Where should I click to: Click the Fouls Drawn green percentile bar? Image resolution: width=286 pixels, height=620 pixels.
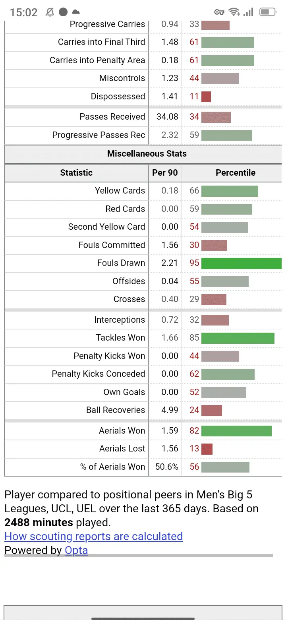click(x=241, y=263)
